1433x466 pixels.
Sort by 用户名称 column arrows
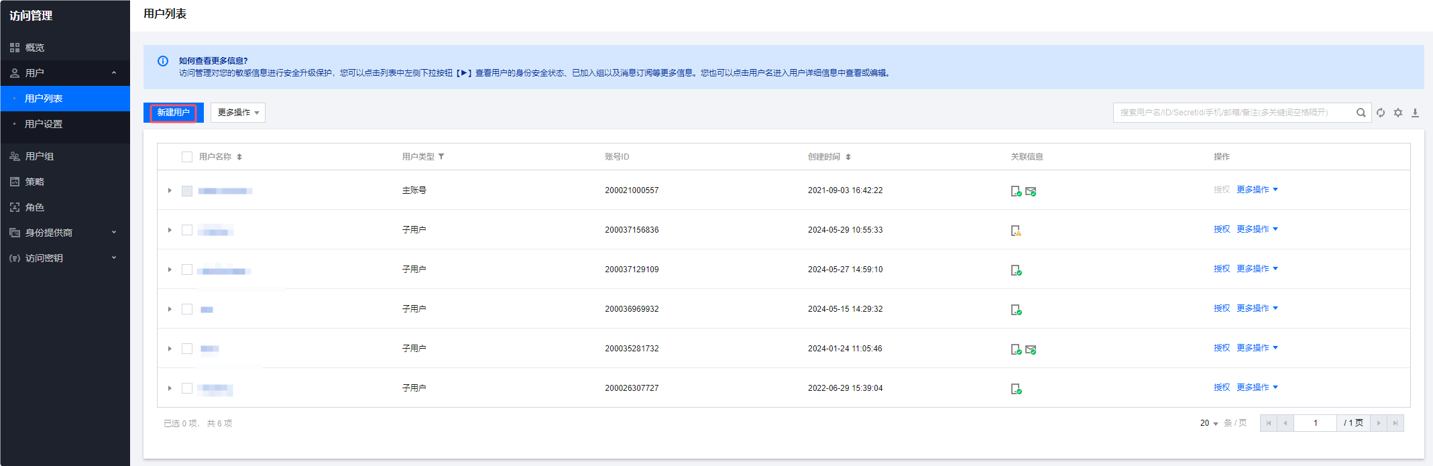point(239,157)
